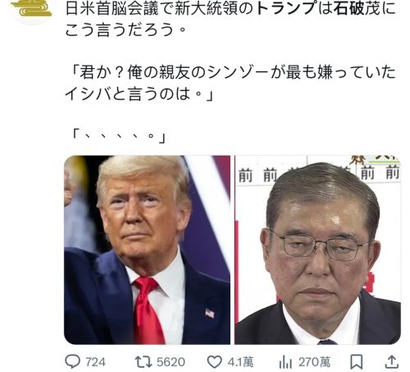Click the 「、、、、。」 reply line
Screen dimensions: 410x372
click(118, 135)
